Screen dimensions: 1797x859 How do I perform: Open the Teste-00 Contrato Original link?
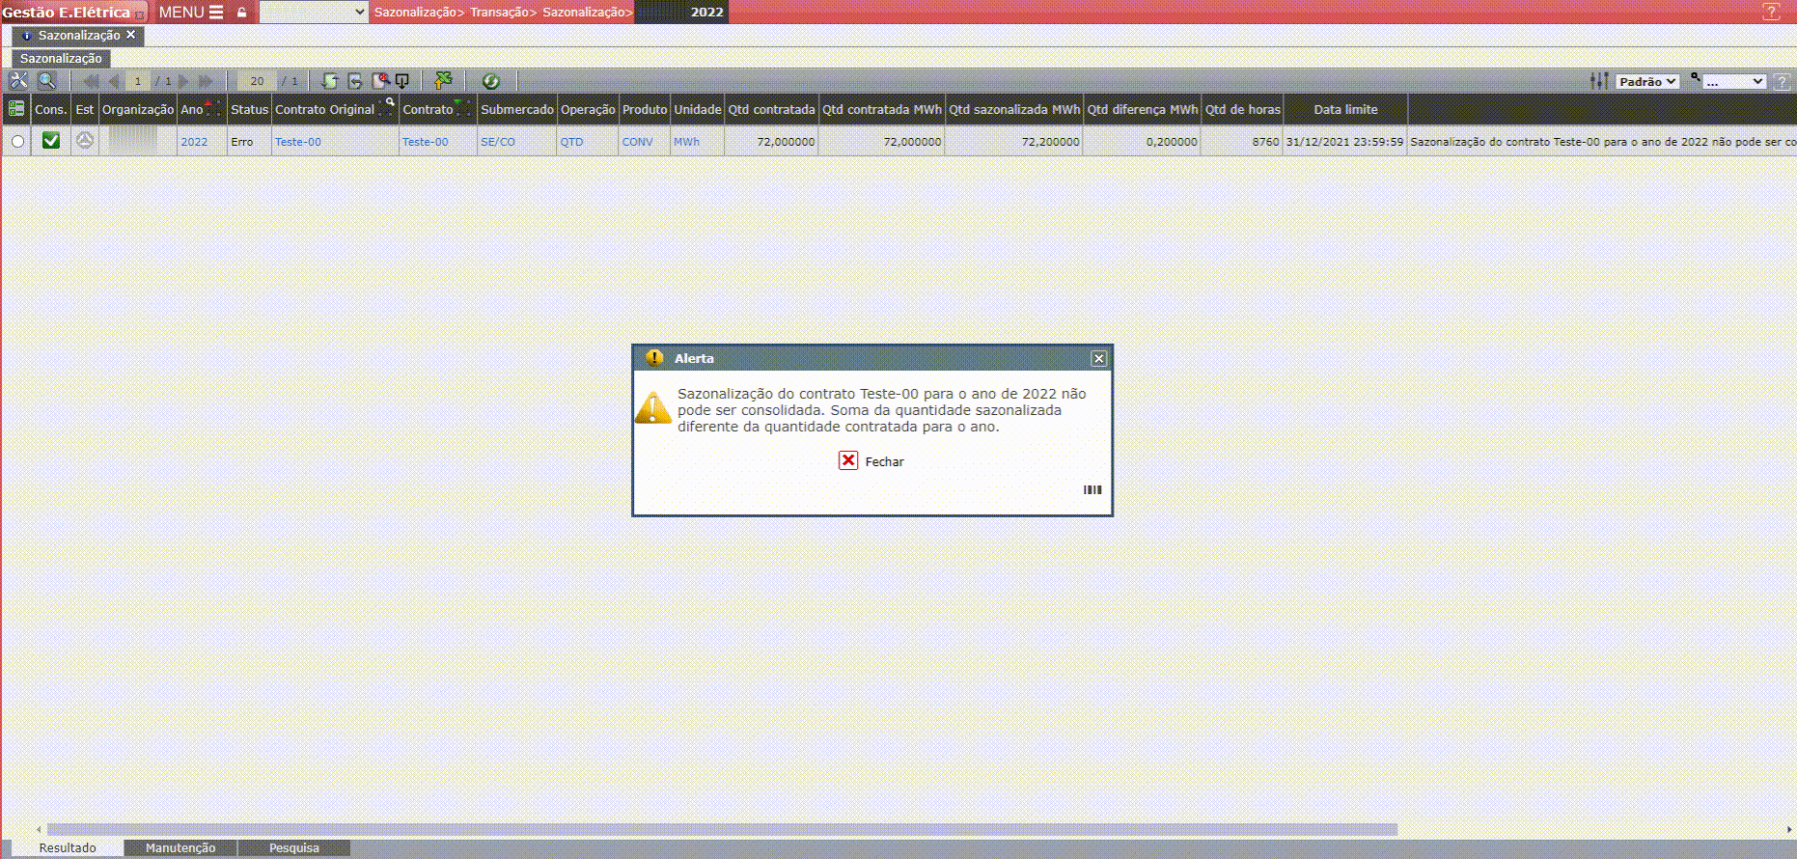(298, 142)
